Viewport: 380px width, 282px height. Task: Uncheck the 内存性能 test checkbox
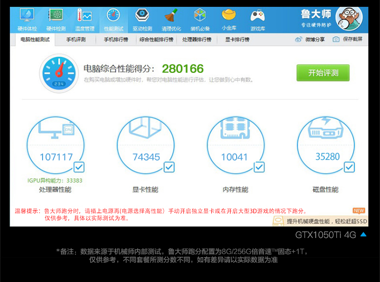pyautogui.click(x=259, y=167)
